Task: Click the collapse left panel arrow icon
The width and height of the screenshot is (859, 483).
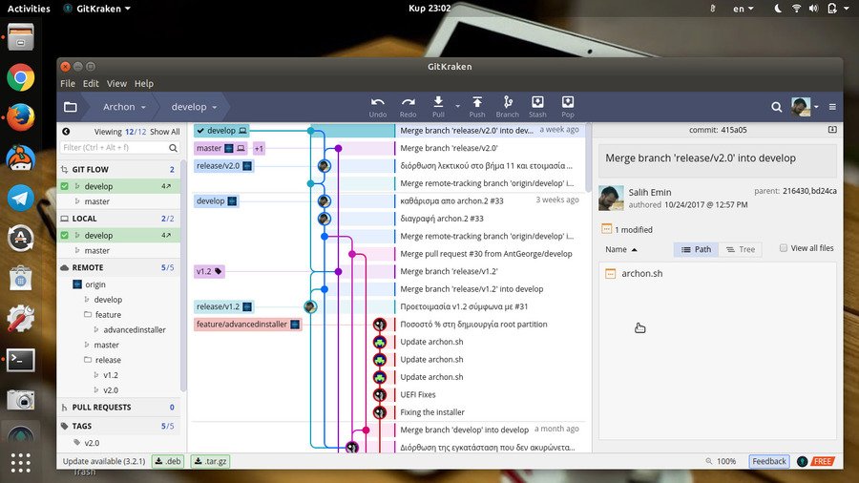Action: [x=66, y=132]
